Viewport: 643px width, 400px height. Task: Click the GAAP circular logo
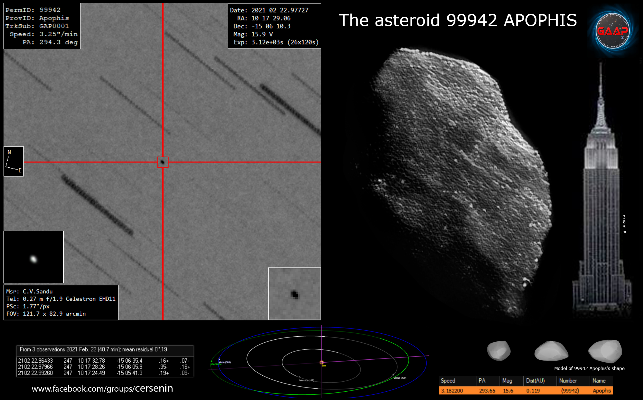[613, 31]
